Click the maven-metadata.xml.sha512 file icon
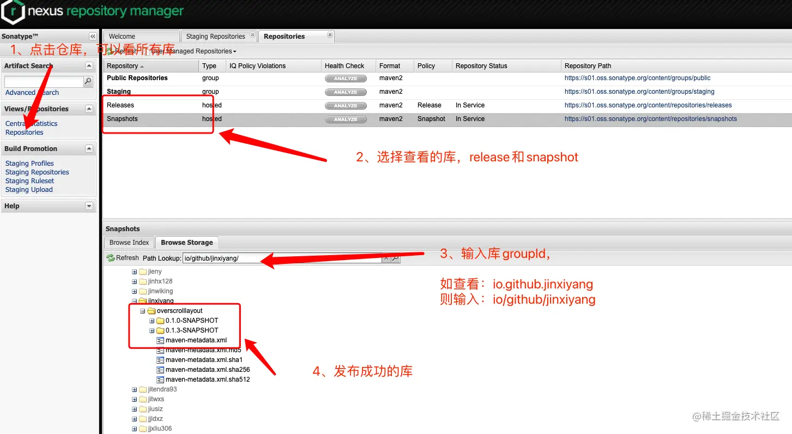The image size is (792, 434). click(160, 379)
